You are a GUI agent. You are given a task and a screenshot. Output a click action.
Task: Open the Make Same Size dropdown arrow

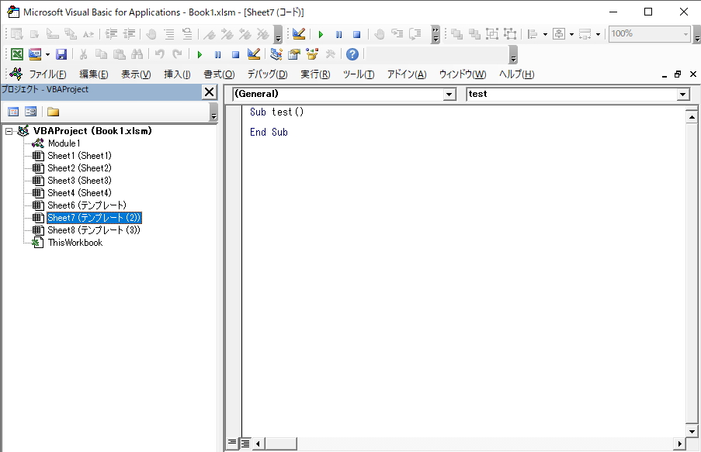598,34
